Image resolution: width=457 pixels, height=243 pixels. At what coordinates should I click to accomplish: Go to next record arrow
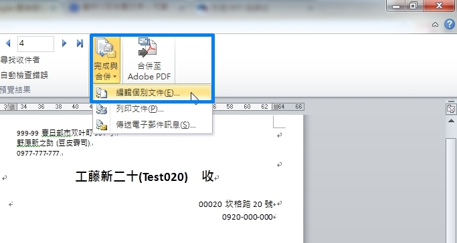[64, 43]
